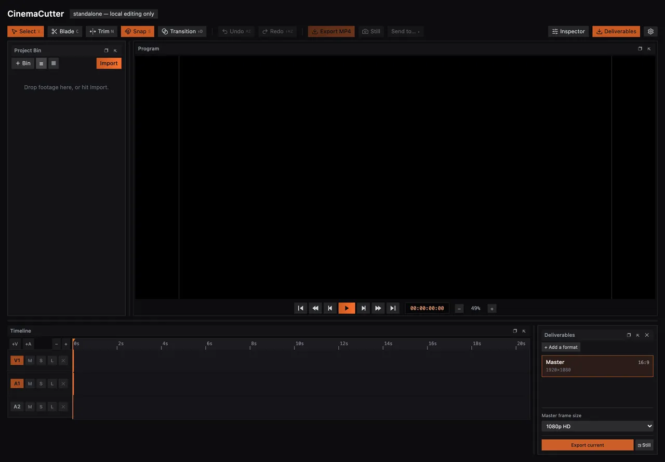Pop out the Program panel
This screenshot has width=665, height=462.
tap(640, 48)
